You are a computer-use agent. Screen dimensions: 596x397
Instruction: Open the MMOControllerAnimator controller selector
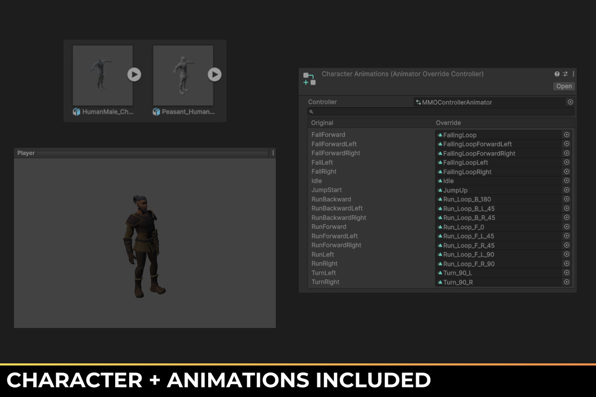point(570,102)
